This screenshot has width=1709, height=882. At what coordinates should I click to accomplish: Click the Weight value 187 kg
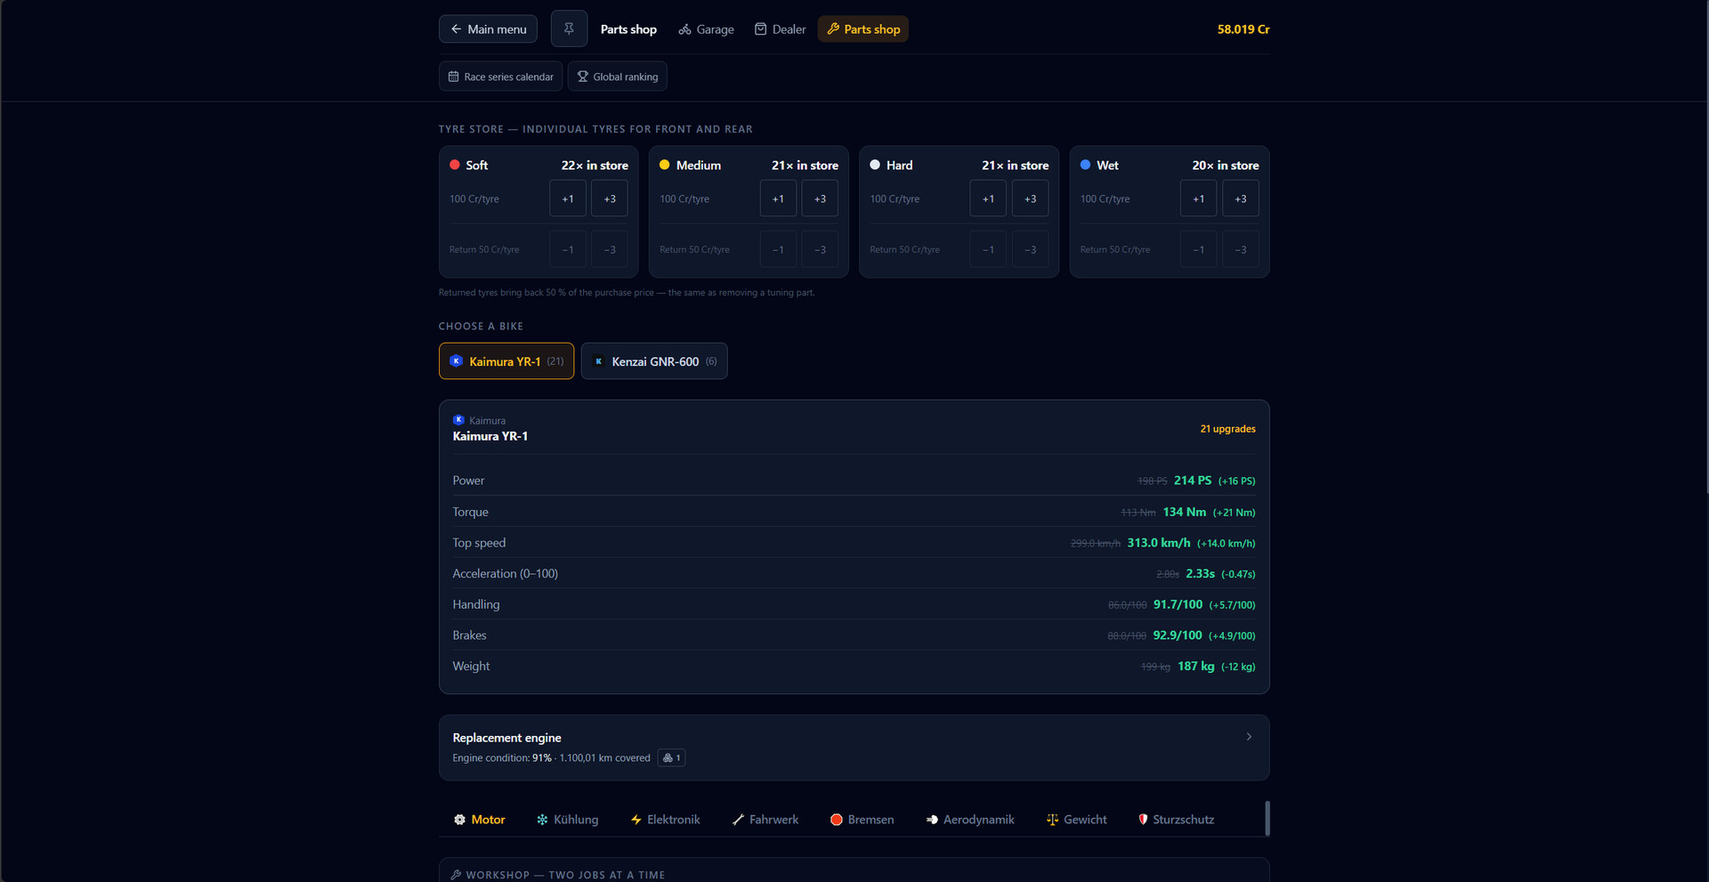tap(1195, 666)
